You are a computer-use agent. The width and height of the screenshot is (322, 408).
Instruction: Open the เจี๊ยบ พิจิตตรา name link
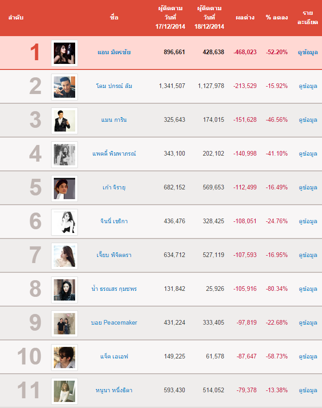114,255
